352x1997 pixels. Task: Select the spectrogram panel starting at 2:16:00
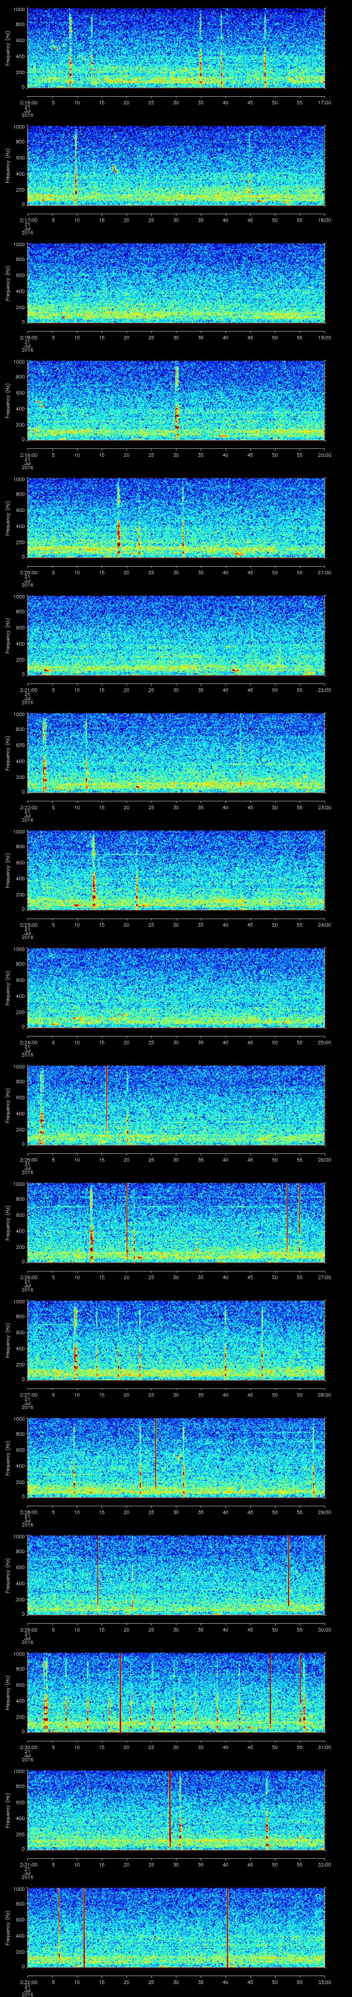point(176,48)
